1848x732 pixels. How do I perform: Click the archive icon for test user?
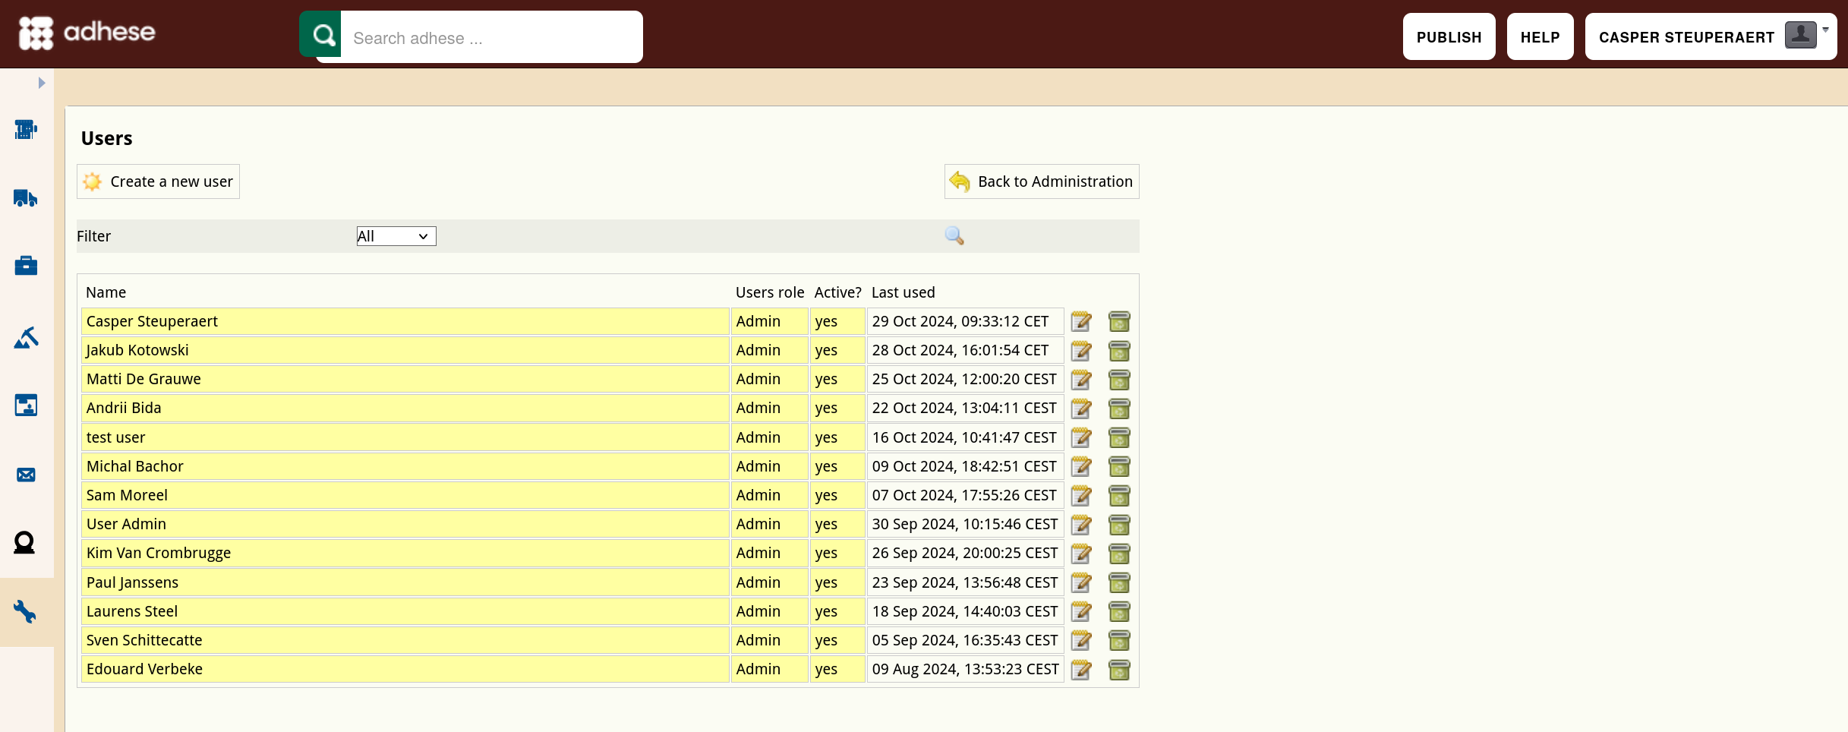(x=1119, y=438)
